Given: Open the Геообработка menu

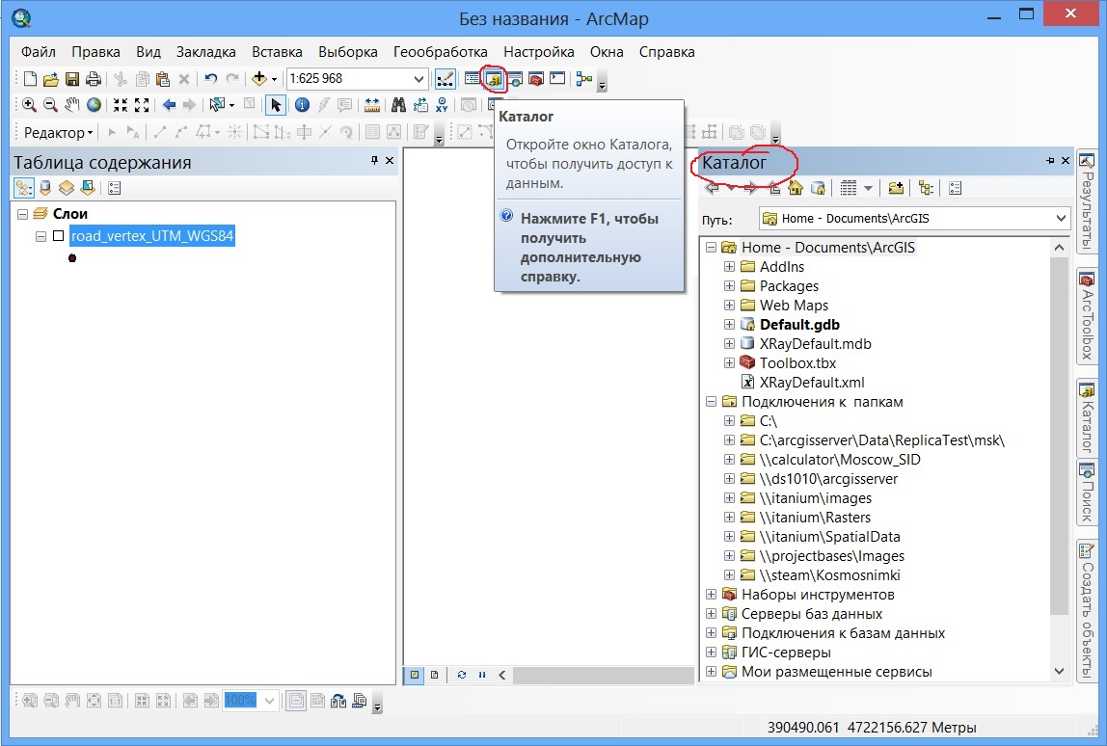Looking at the screenshot, I should coord(441,52).
